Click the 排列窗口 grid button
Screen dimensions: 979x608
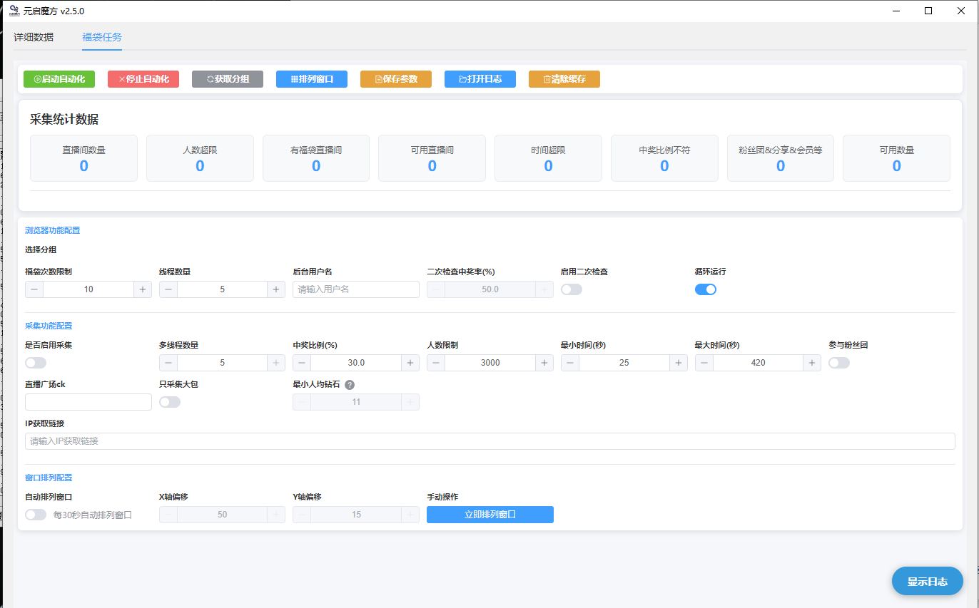click(312, 79)
